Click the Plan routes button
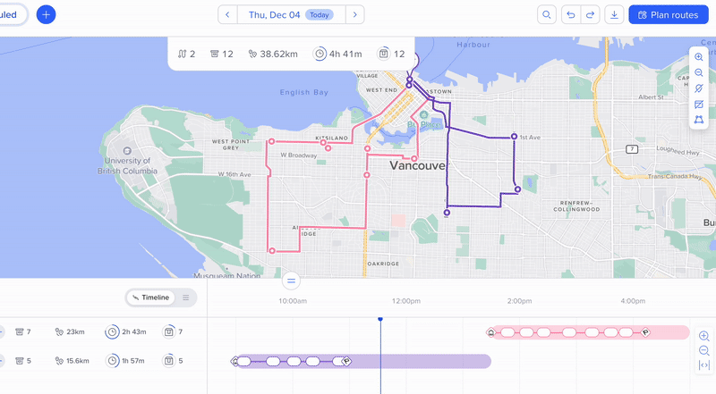The height and width of the screenshot is (394, 716). (669, 14)
